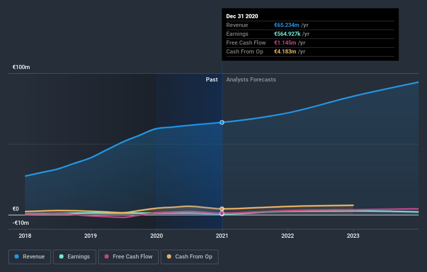Select the 2019 x-axis label
Image resolution: width=427 pixels, height=272 pixels.
pos(90,236)
